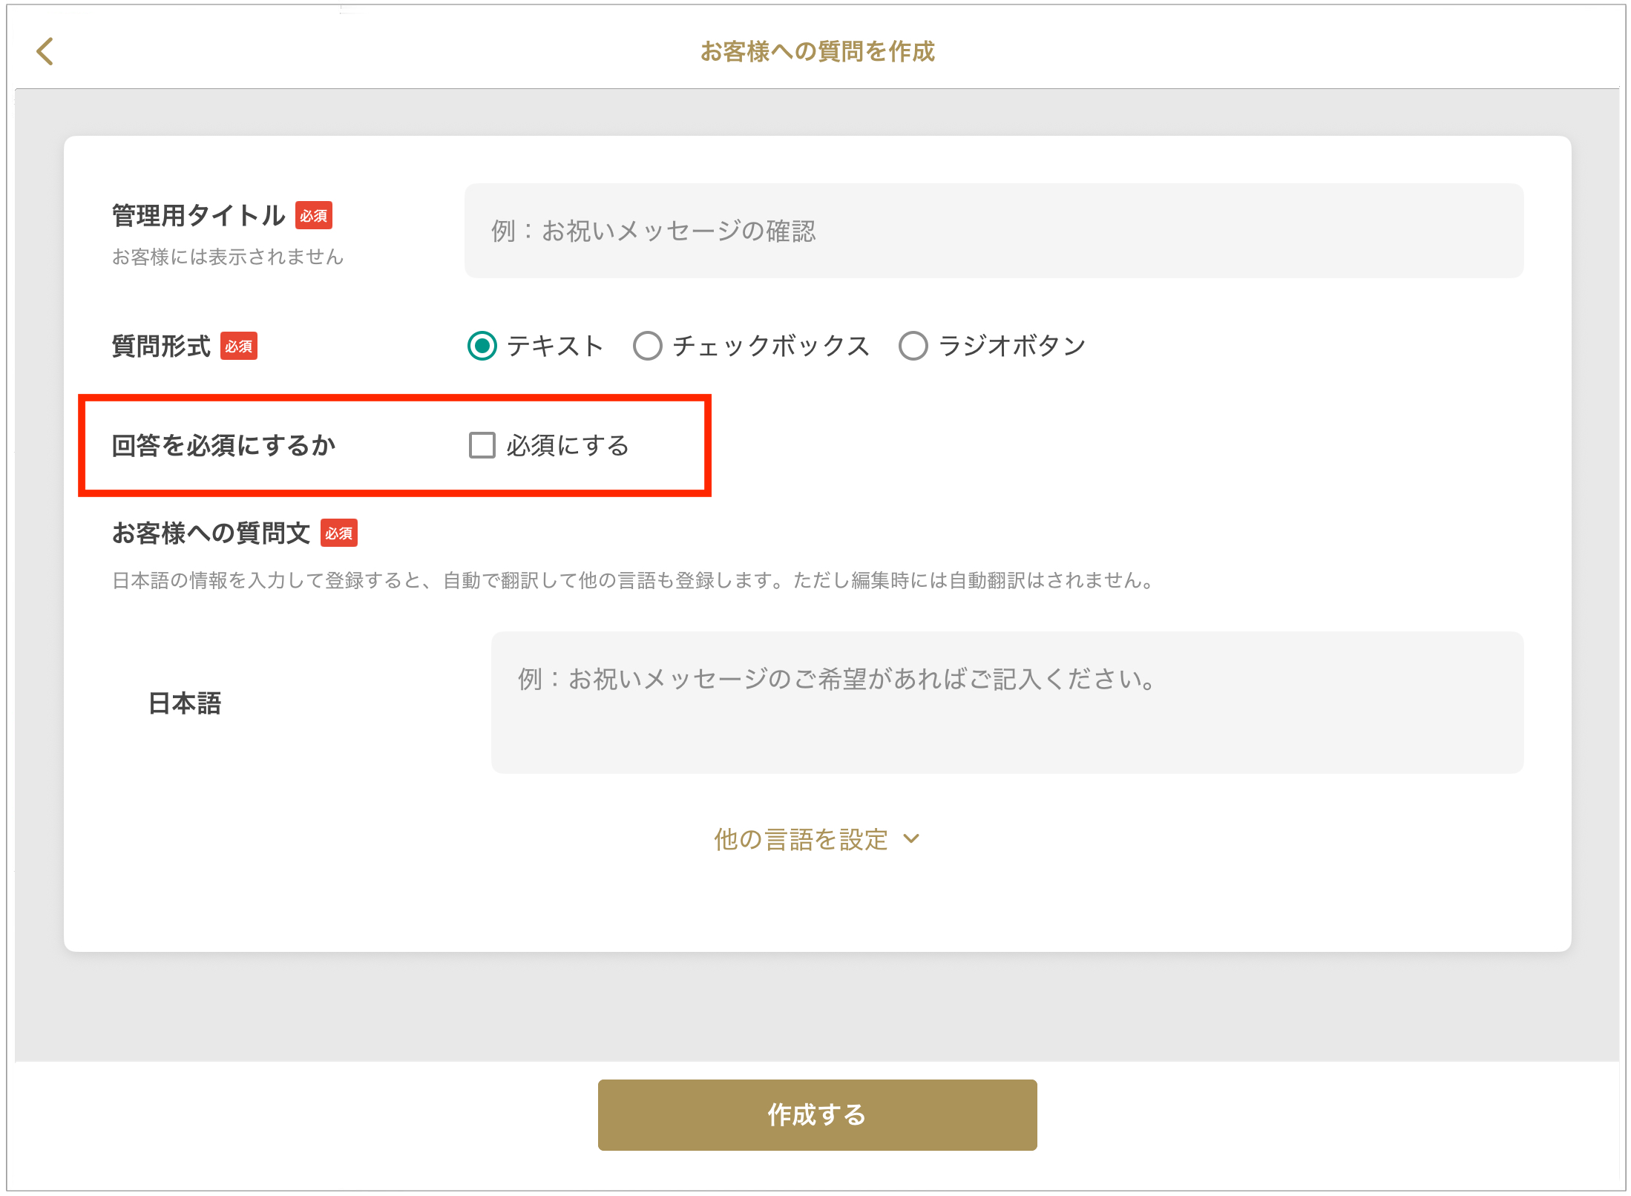Select the テキスト radio button
The width and height of the screenshot is (1631, 1196).
click(482, 346)
